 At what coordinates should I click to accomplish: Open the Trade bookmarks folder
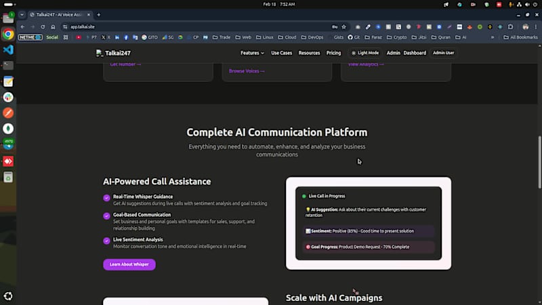222,37
